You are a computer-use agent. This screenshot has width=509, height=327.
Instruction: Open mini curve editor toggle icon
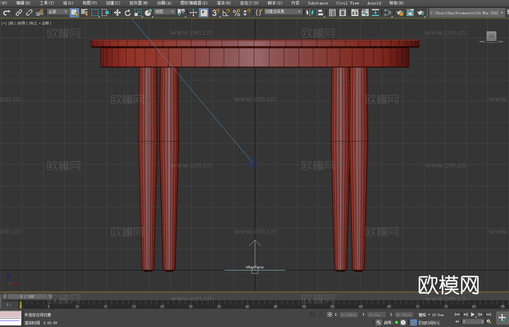point(9,304)
